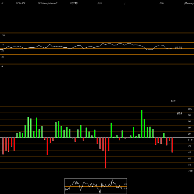Open the mini line chart thumbnail
This screenshot has height=194, width=194.
click(96, 186)
